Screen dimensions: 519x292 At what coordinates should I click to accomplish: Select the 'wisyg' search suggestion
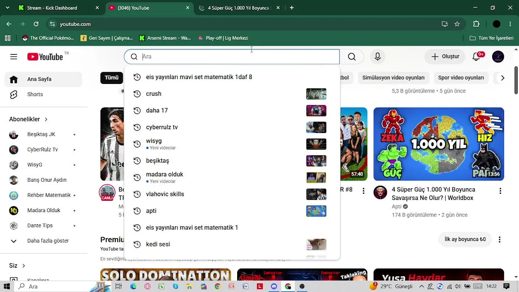pos(232,144)
